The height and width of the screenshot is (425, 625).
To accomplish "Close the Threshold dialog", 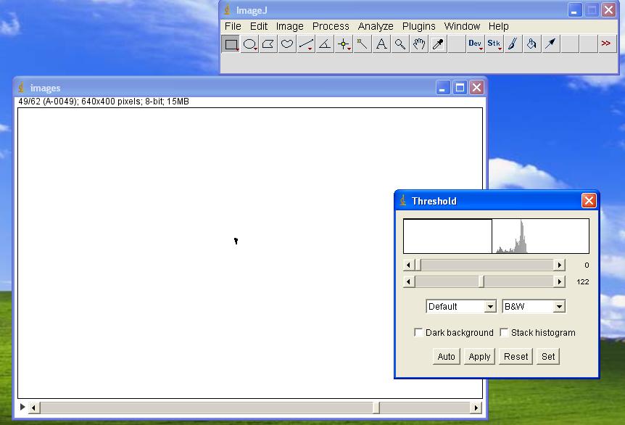I will (x=589, y=201).
